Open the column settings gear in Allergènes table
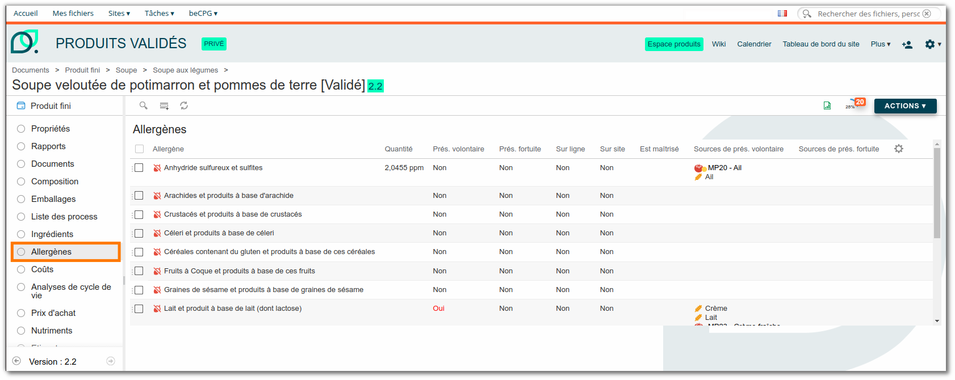Screen dimensions: 955x380 899,149
